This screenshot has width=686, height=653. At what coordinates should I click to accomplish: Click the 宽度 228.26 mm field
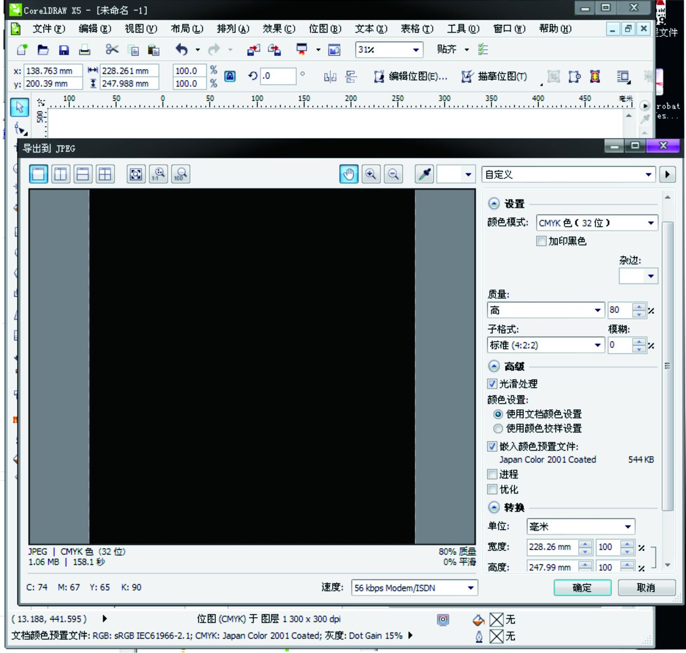pyautogui.click(x=554, y=547)
